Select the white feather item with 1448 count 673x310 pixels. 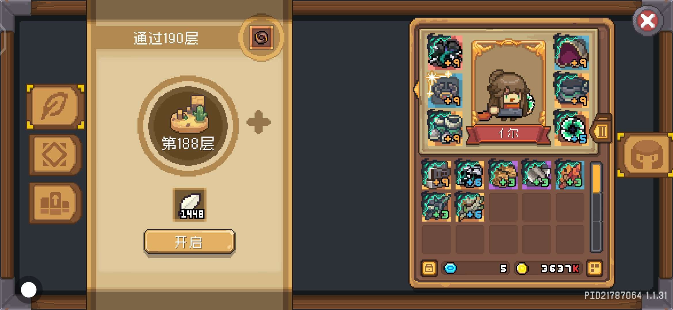(x=189, y=204)
